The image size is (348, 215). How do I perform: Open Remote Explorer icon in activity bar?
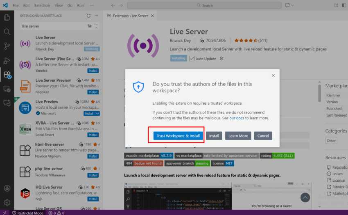7,89
